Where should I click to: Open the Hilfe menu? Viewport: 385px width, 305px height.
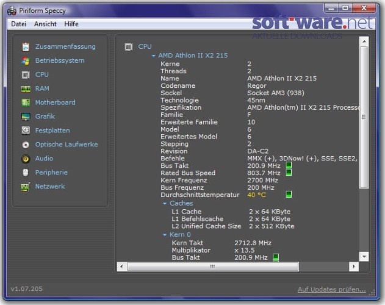(x=71, y=24)
